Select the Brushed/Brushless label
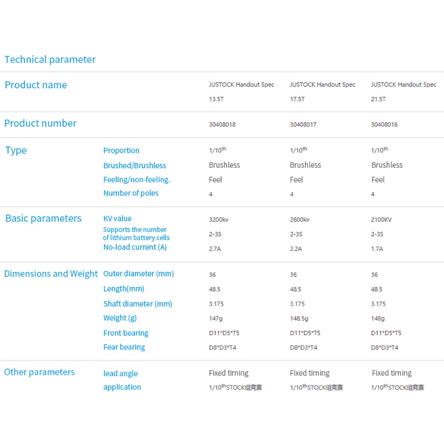 135,166
